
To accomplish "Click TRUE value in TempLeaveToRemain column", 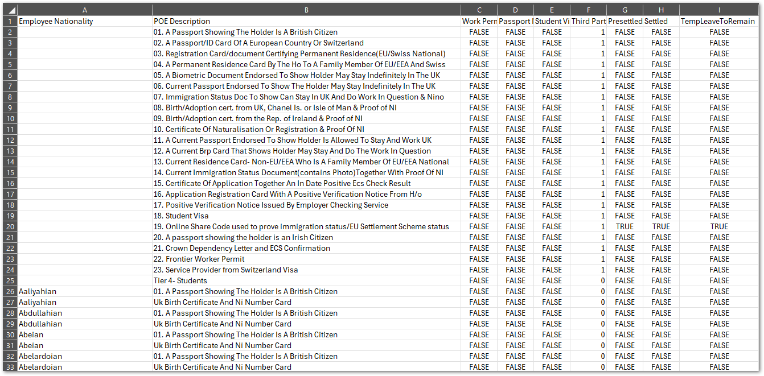I will coord(719,226).
